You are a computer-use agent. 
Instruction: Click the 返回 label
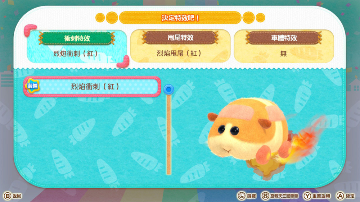[x=17, y=196]
